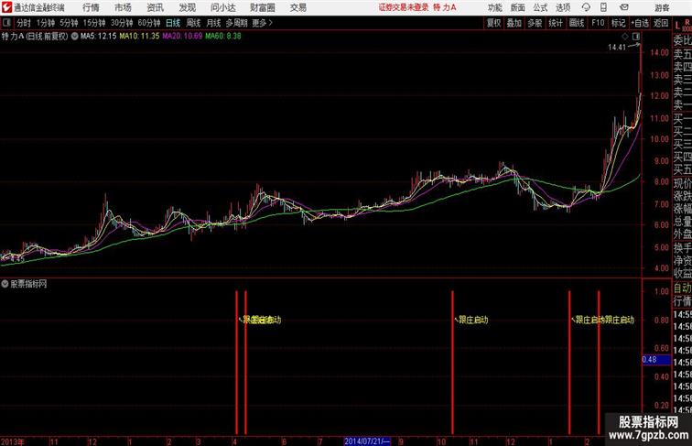
Task: Expand the 股票指标网 sub-indicator dropdown
Action: point(5,284)
